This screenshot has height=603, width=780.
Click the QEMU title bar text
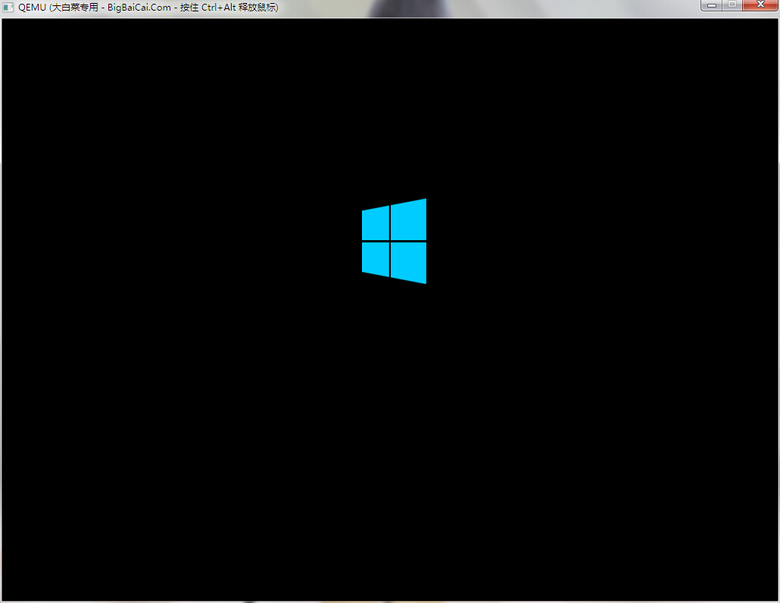148,8
